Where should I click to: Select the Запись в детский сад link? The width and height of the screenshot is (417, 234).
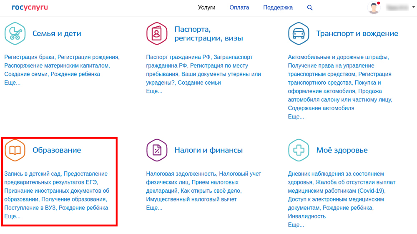pyautogui.click(x=33, y=174)
